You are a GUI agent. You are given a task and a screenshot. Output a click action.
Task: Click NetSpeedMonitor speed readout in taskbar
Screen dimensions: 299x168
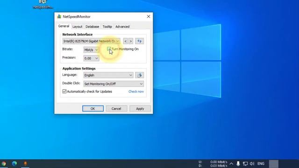(x=213, y=164)
